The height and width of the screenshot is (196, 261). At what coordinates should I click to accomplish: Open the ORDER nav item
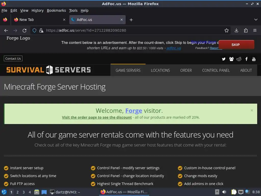186,70
